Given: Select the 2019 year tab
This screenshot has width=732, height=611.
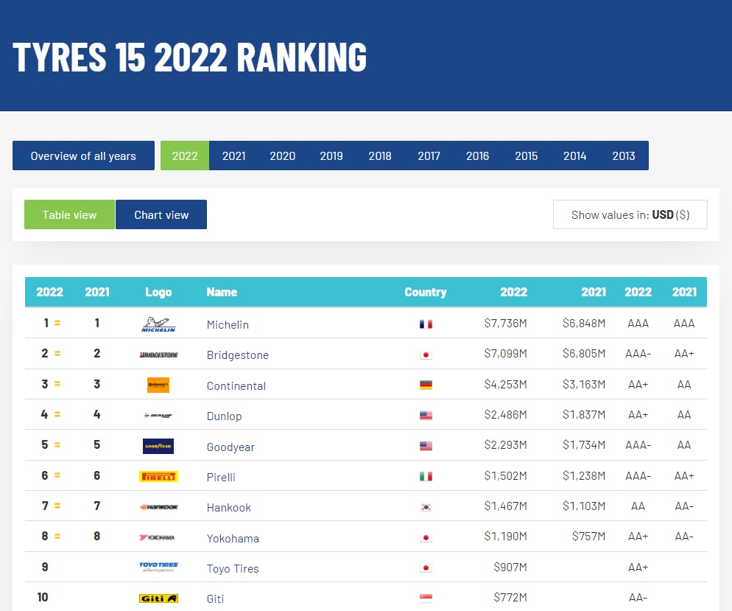Looking at the screenshot, I should point(331,156).
